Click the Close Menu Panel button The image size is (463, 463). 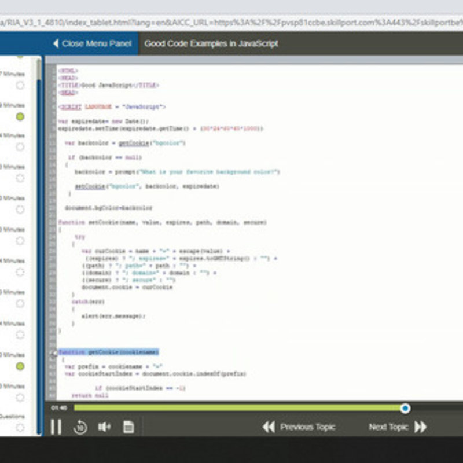[x=92, y=43]
